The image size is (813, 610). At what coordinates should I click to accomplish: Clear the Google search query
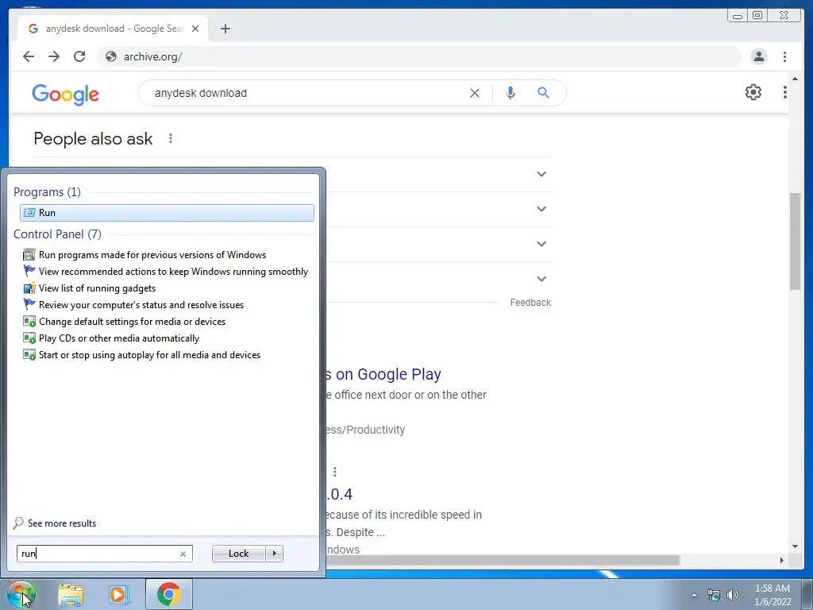pyautogui.click(x=475, y=93)
